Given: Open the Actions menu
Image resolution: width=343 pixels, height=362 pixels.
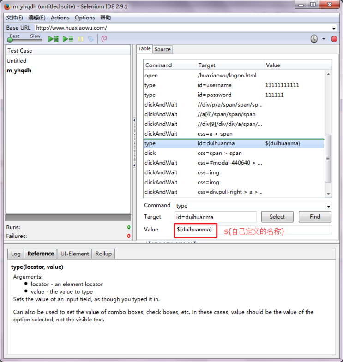Looking at the screenshot, I should pos(60,18).
